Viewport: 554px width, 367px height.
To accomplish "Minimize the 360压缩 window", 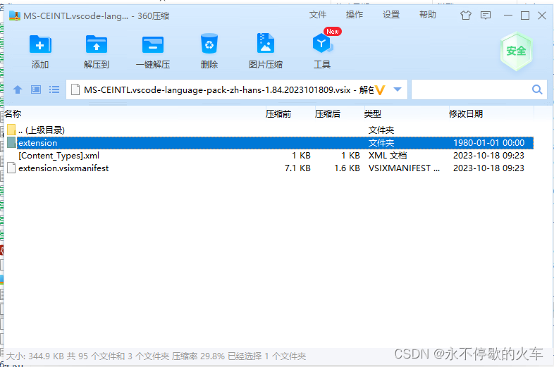I will [x=508, y=15].
